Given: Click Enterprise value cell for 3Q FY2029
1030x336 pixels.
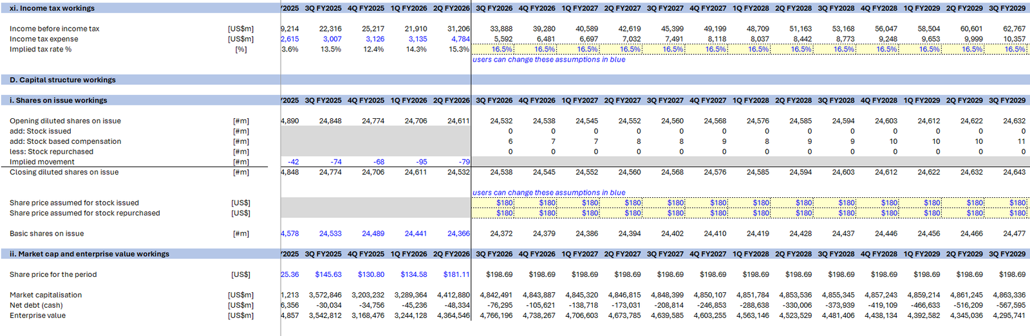Looking at the screenshot, I should tap(1009, 316).
